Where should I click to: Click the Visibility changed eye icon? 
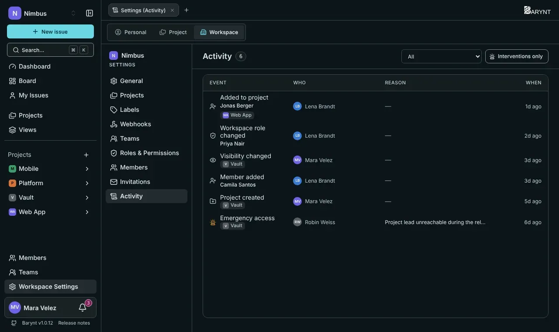[213, 160]
